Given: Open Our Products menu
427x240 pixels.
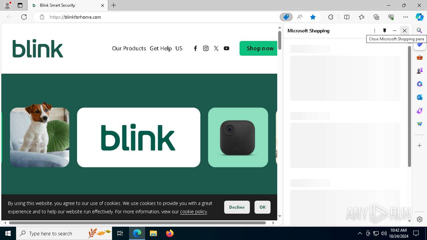Looking at the screenshot, I should point(129,48).
